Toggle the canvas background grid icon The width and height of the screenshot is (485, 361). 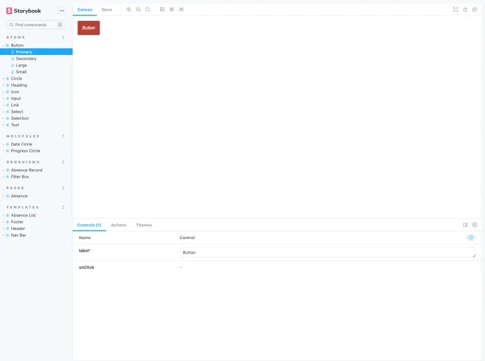coord(172,9)
